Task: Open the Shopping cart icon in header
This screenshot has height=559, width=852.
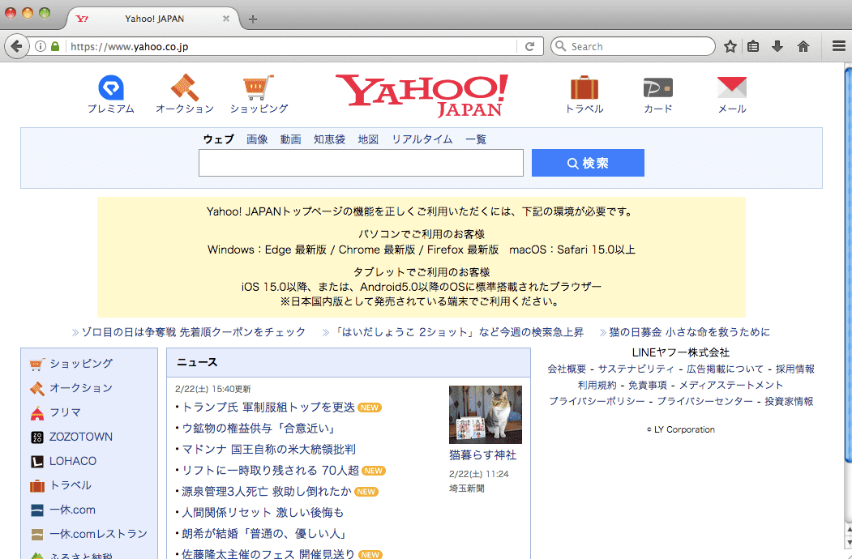Action: [259, 87]
